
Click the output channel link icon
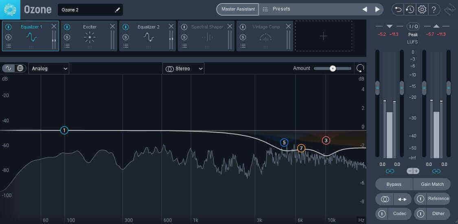(x=436, y=171)
